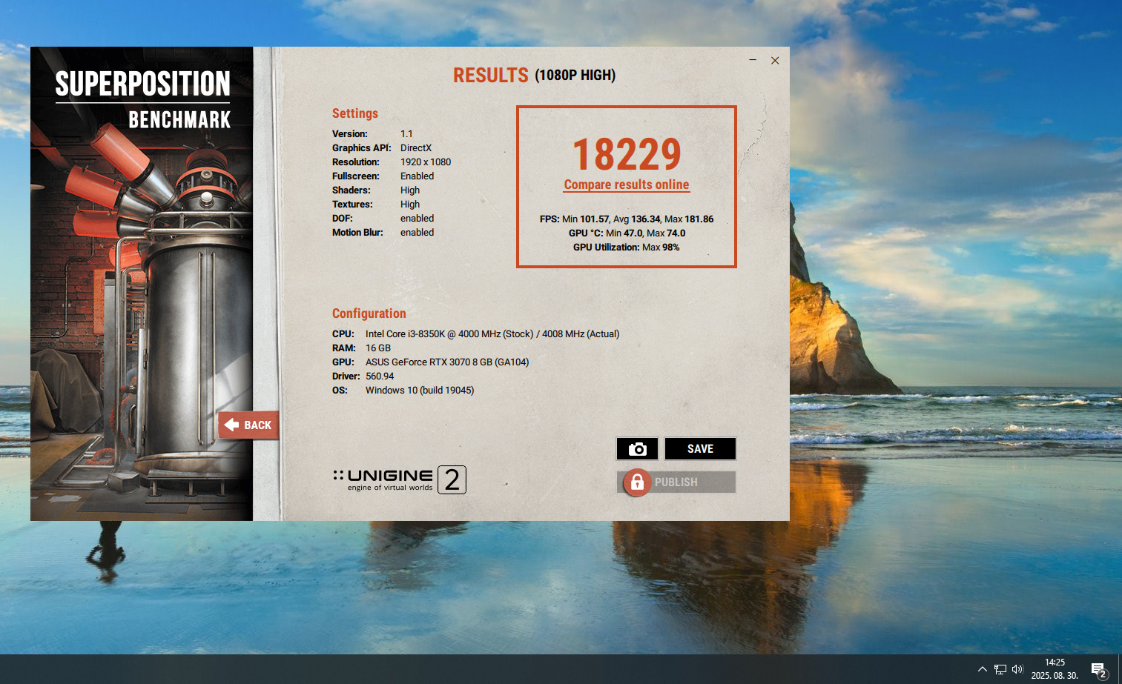The height and width of the screenshot is (684, 1122).
Task: Select the Resolution value 1920 x 1080
Action: (x=426, y=162)
